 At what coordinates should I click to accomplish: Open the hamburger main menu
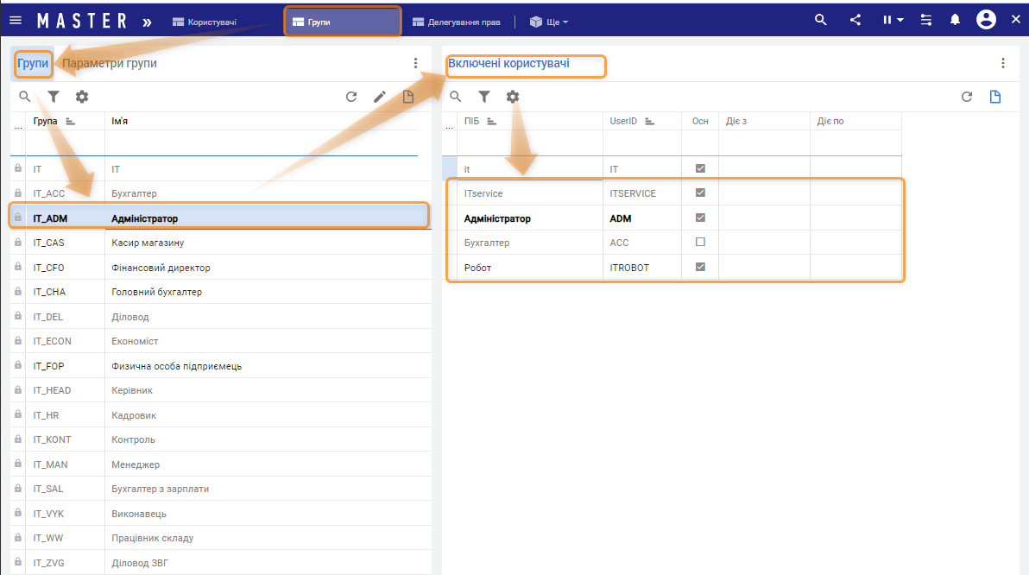[x=16, y=21]
